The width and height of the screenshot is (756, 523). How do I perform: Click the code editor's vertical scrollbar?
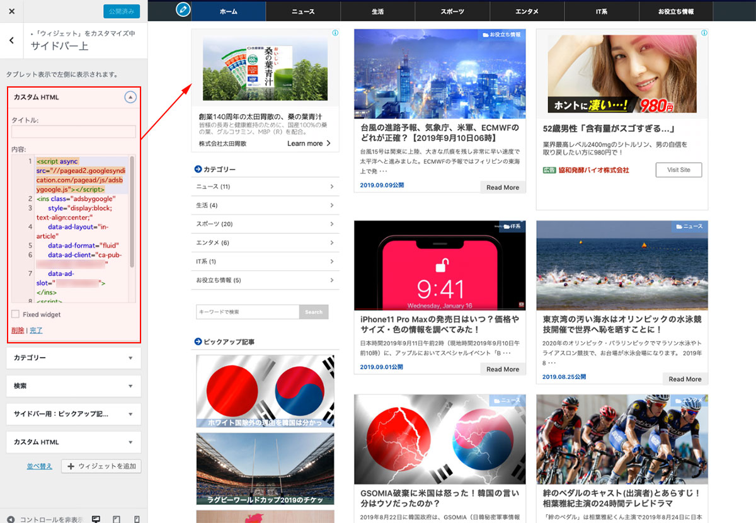132,212
